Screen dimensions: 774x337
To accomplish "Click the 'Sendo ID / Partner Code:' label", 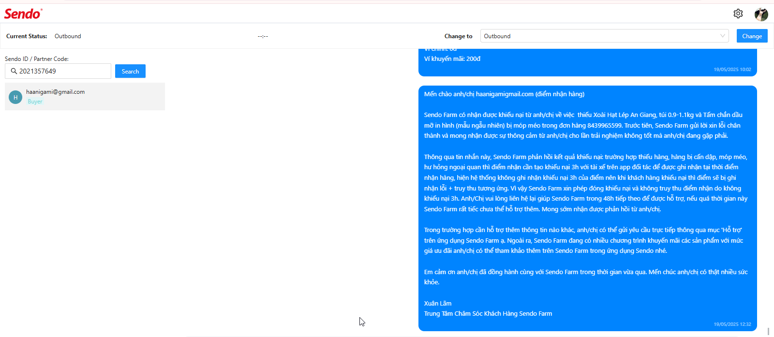I will (x=37, y=59).
